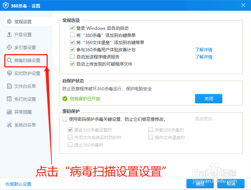Viewport: 251px width, 190px height.
Task: Tick the 关闭文件系统实时防护时 checkbox
Action: (70, 137)
